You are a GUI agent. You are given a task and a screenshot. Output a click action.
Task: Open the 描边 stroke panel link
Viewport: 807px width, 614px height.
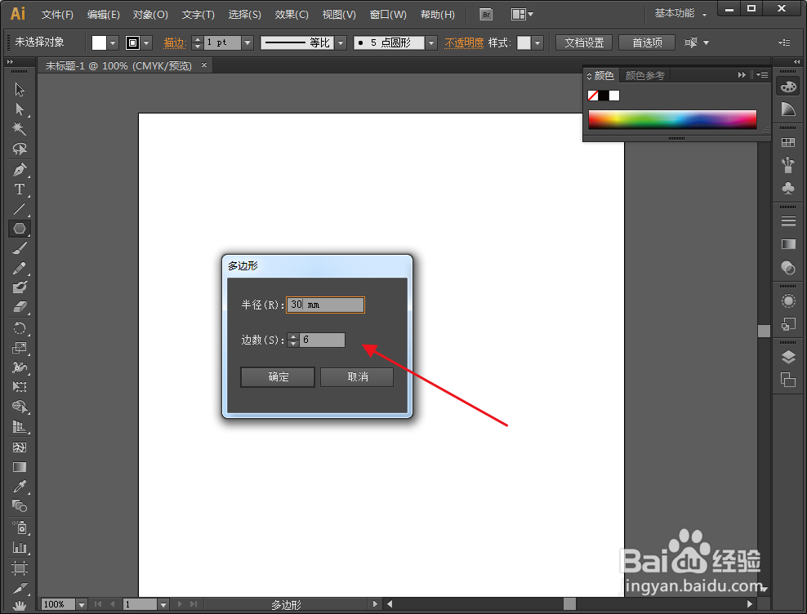175,42
